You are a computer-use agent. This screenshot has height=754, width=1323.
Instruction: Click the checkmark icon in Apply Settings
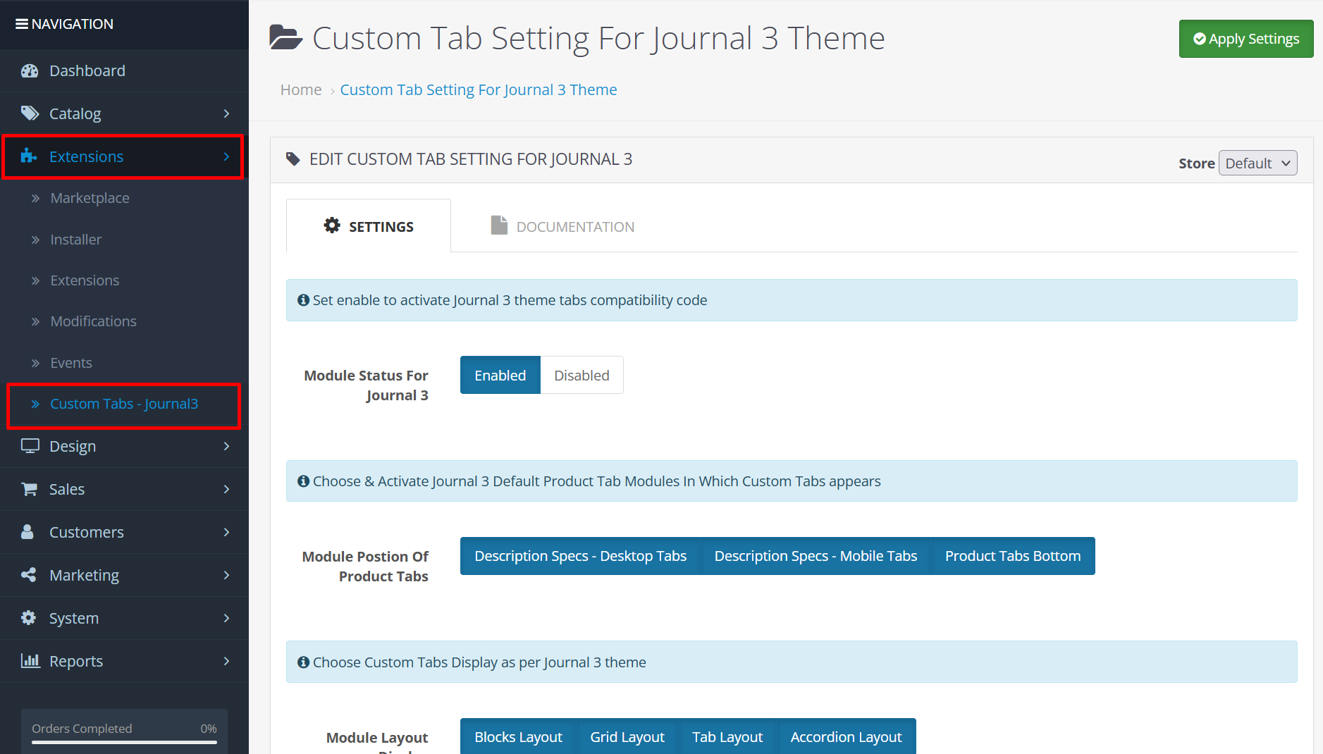click(x=1200, y=39)
